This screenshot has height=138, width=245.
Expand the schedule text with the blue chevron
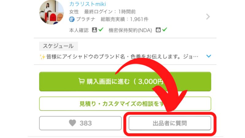pyautogui.click(x=209, y=56)
